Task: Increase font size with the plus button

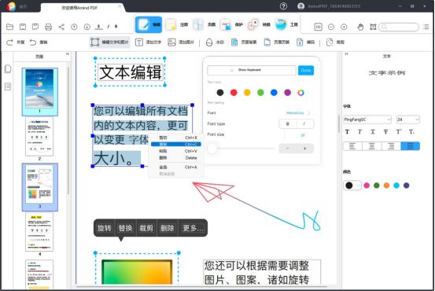Action: click(x=305, y=149)
